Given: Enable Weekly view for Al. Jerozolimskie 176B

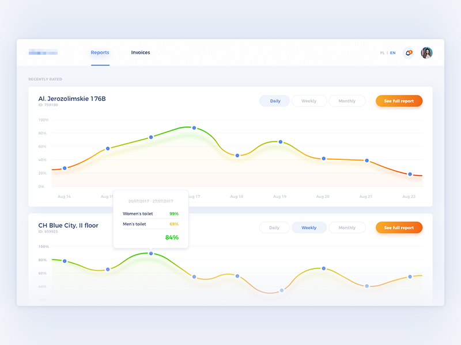Looking at the screenshot, I should 309,101.
